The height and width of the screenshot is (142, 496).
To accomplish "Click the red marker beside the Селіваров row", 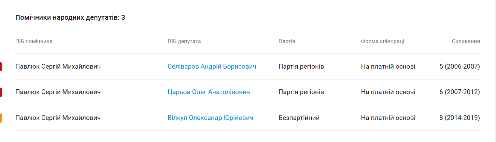I will point(1,67).
